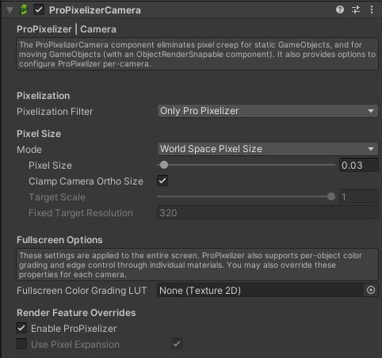Click the Pixel Expansion value checkbox
The height and width of the screenshot is (358, 382).
click(x=177, y=344)
